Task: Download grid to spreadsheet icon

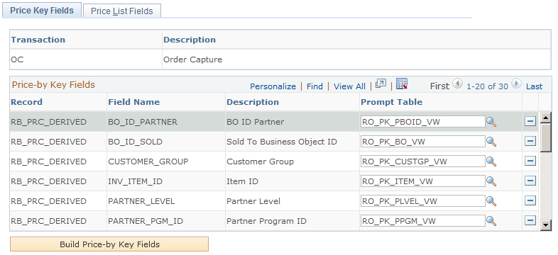Action: (x=402, y=84)
